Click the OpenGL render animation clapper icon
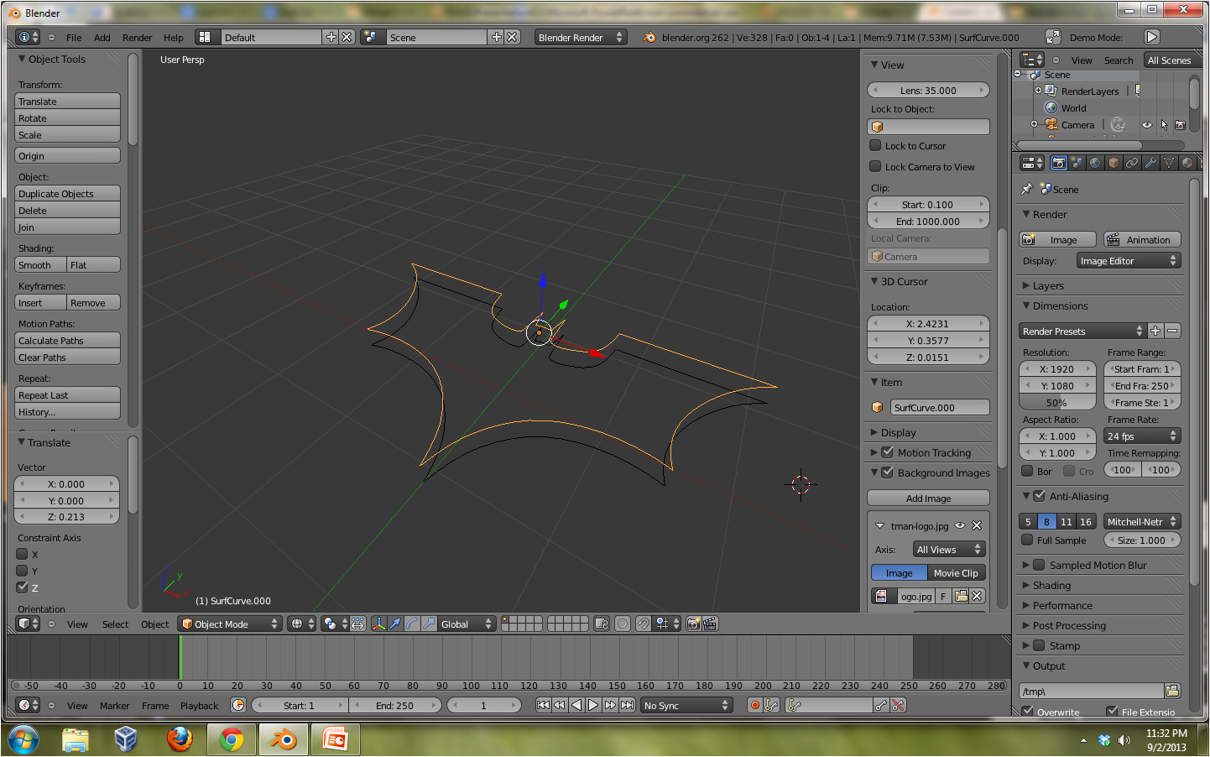Screen dimensions: 1210x757 [x=710, y=624]
